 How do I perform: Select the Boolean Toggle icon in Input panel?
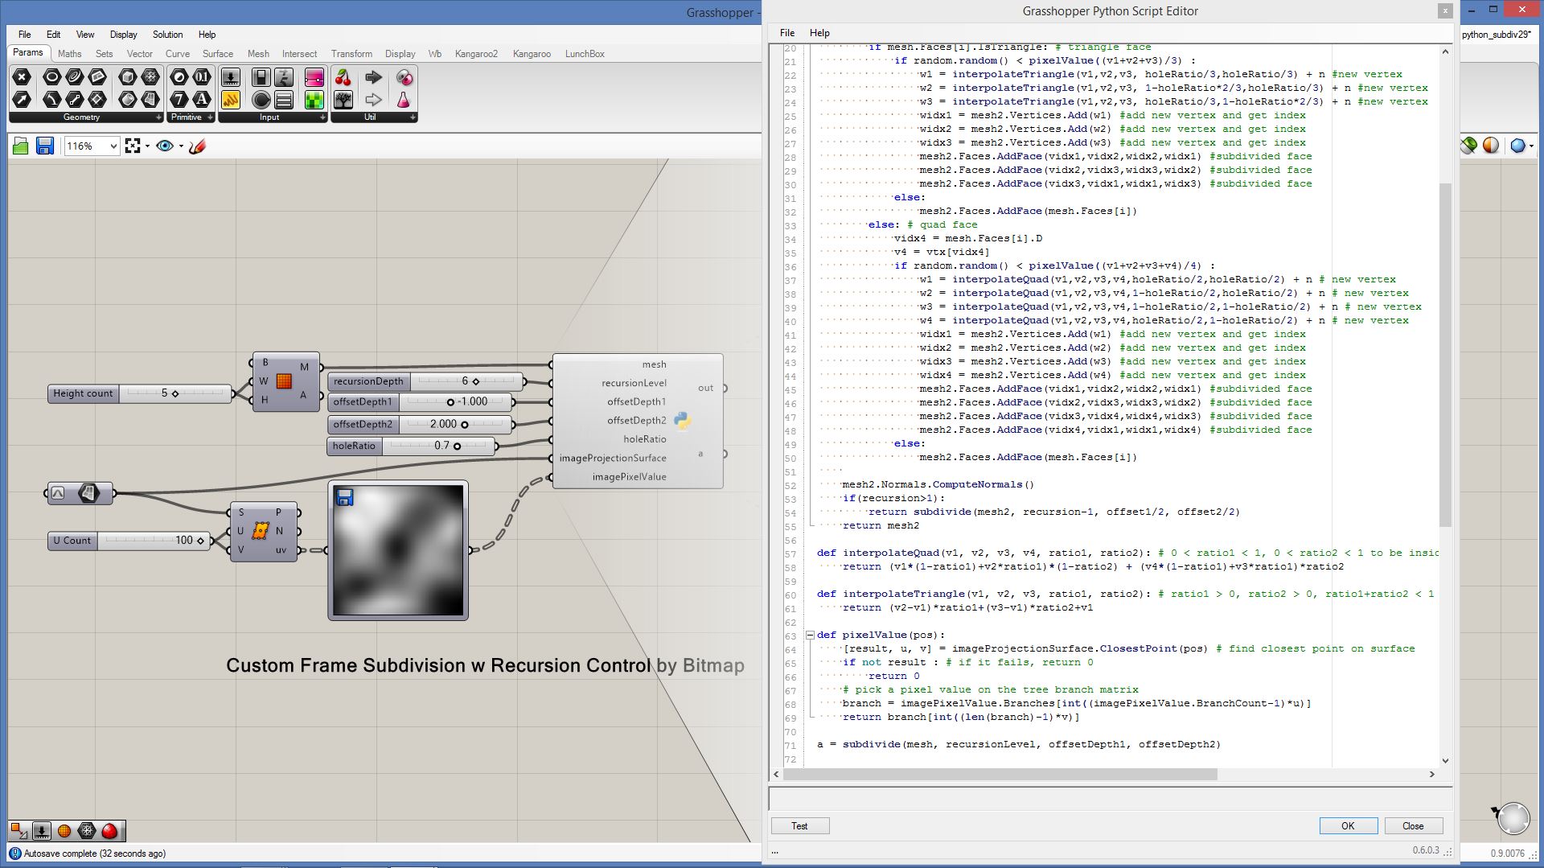(261, 77)
